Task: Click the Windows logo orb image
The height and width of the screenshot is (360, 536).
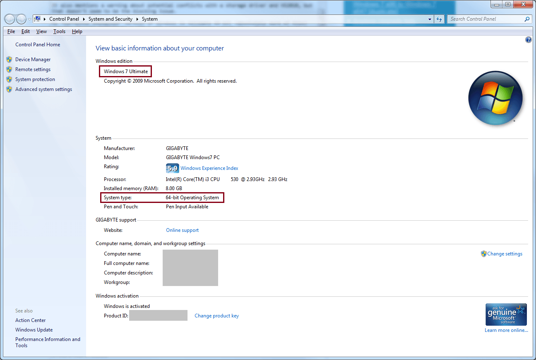Action: coord(495,98)
